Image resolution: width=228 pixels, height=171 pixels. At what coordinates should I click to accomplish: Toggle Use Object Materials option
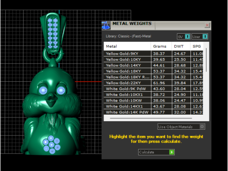click(x=181, y=127)
